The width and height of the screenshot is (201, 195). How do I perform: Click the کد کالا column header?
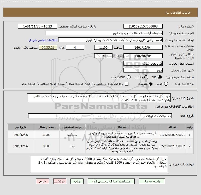coord(172,127)
